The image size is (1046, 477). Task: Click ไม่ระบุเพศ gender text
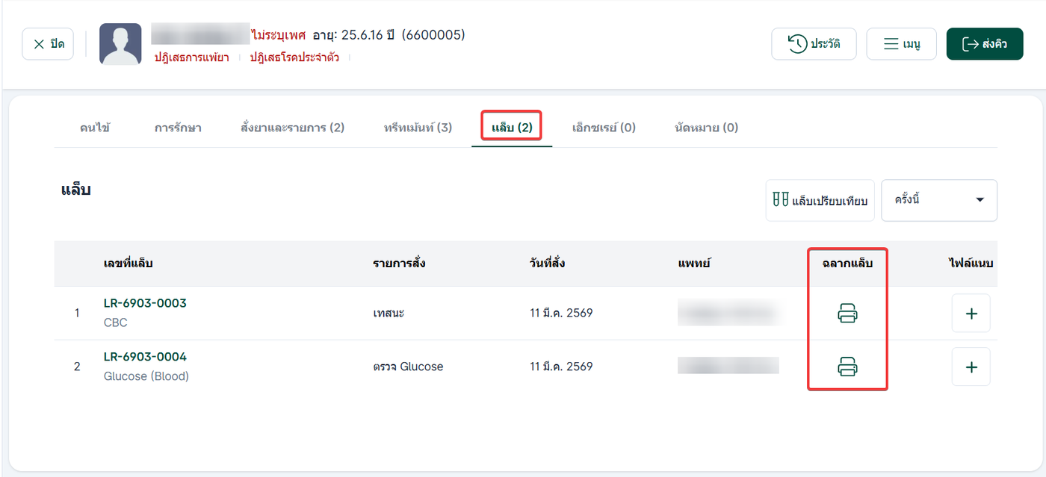[279, 35]
